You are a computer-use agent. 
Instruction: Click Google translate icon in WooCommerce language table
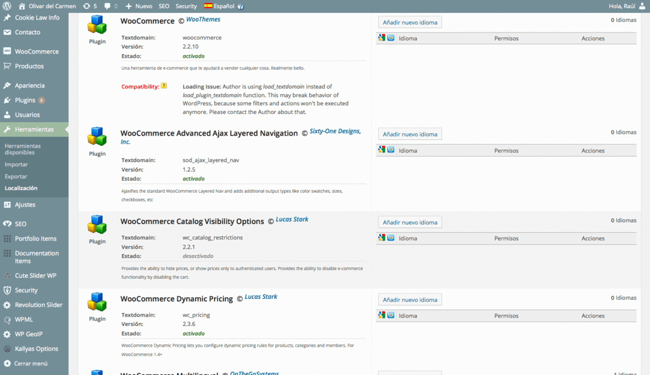382,38
